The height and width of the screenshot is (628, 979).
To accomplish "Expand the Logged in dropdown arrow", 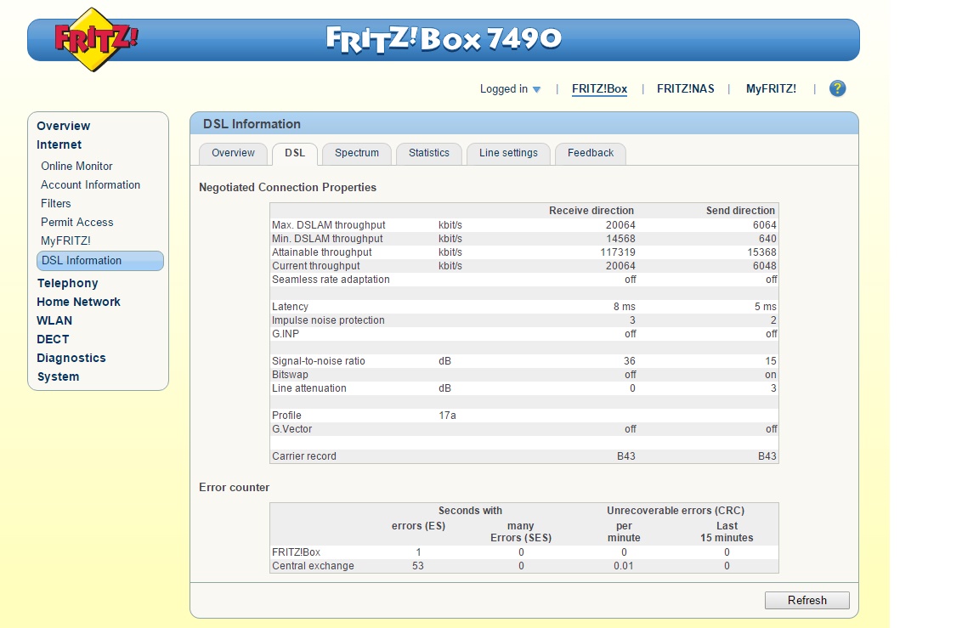I will coord(536,89).
